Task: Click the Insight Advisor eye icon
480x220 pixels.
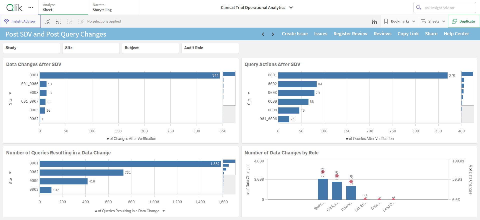Action: (x=6, y=21)
